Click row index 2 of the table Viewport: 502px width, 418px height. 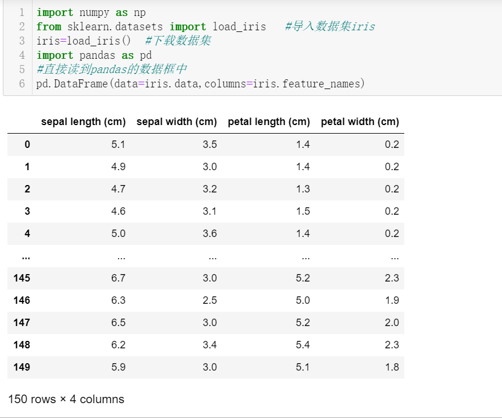[27, 189]
